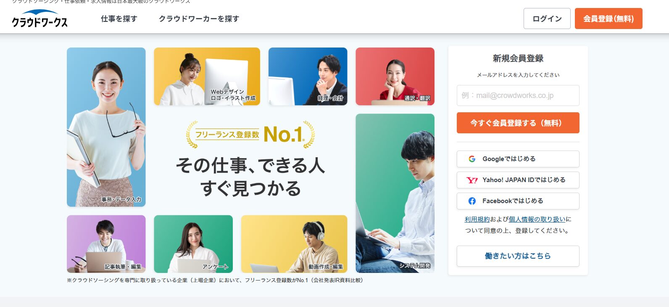Image resolution: width=669 pixels, height=307 pixels.
Task: Open the クラウドワーカーを探す menu
Action: [199, 19]
